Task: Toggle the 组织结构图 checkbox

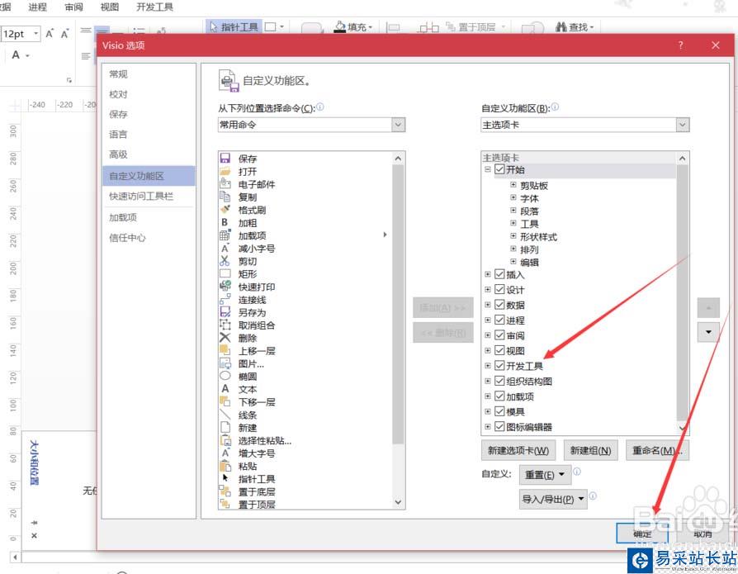Action: coord(499,381)
